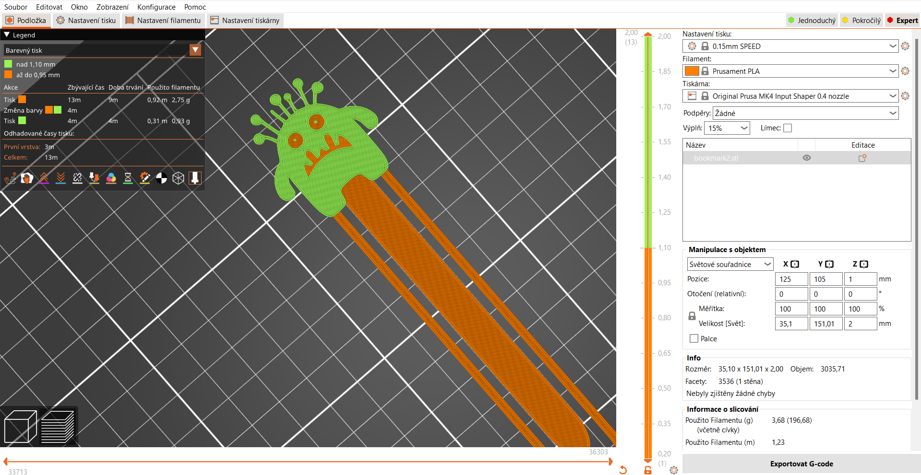This screenshot has height=475, width=921.
Task: Collapse the Legend panel triangle
Action: [7, 35]
